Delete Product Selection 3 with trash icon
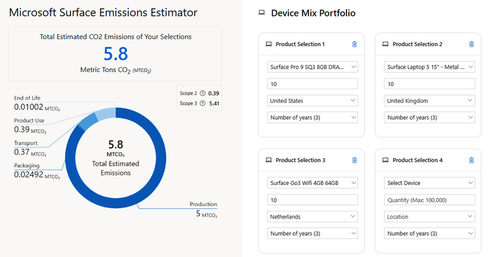The image size is (496, 257). click(x=354, y=160)
